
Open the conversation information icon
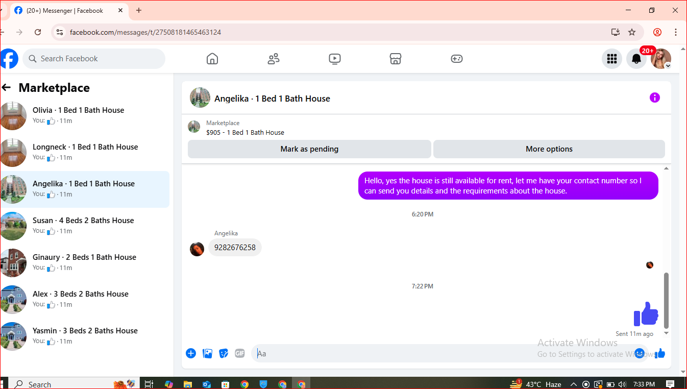pos(655,98)
